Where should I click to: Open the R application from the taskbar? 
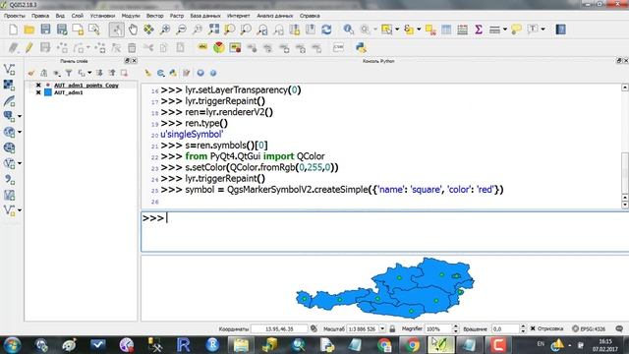click(183, 345)
